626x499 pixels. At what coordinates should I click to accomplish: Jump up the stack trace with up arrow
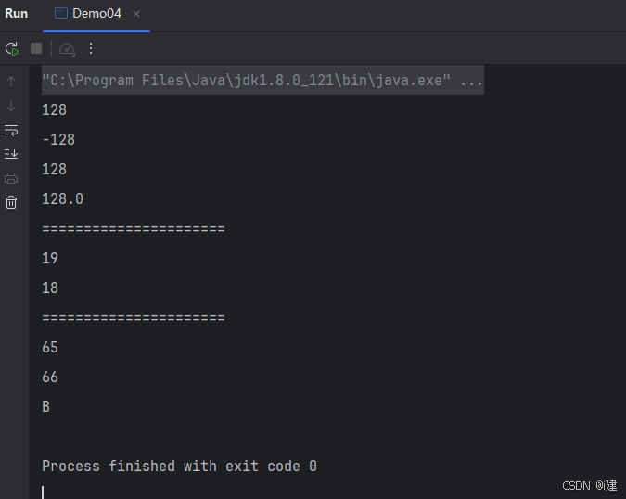(11, 82)
